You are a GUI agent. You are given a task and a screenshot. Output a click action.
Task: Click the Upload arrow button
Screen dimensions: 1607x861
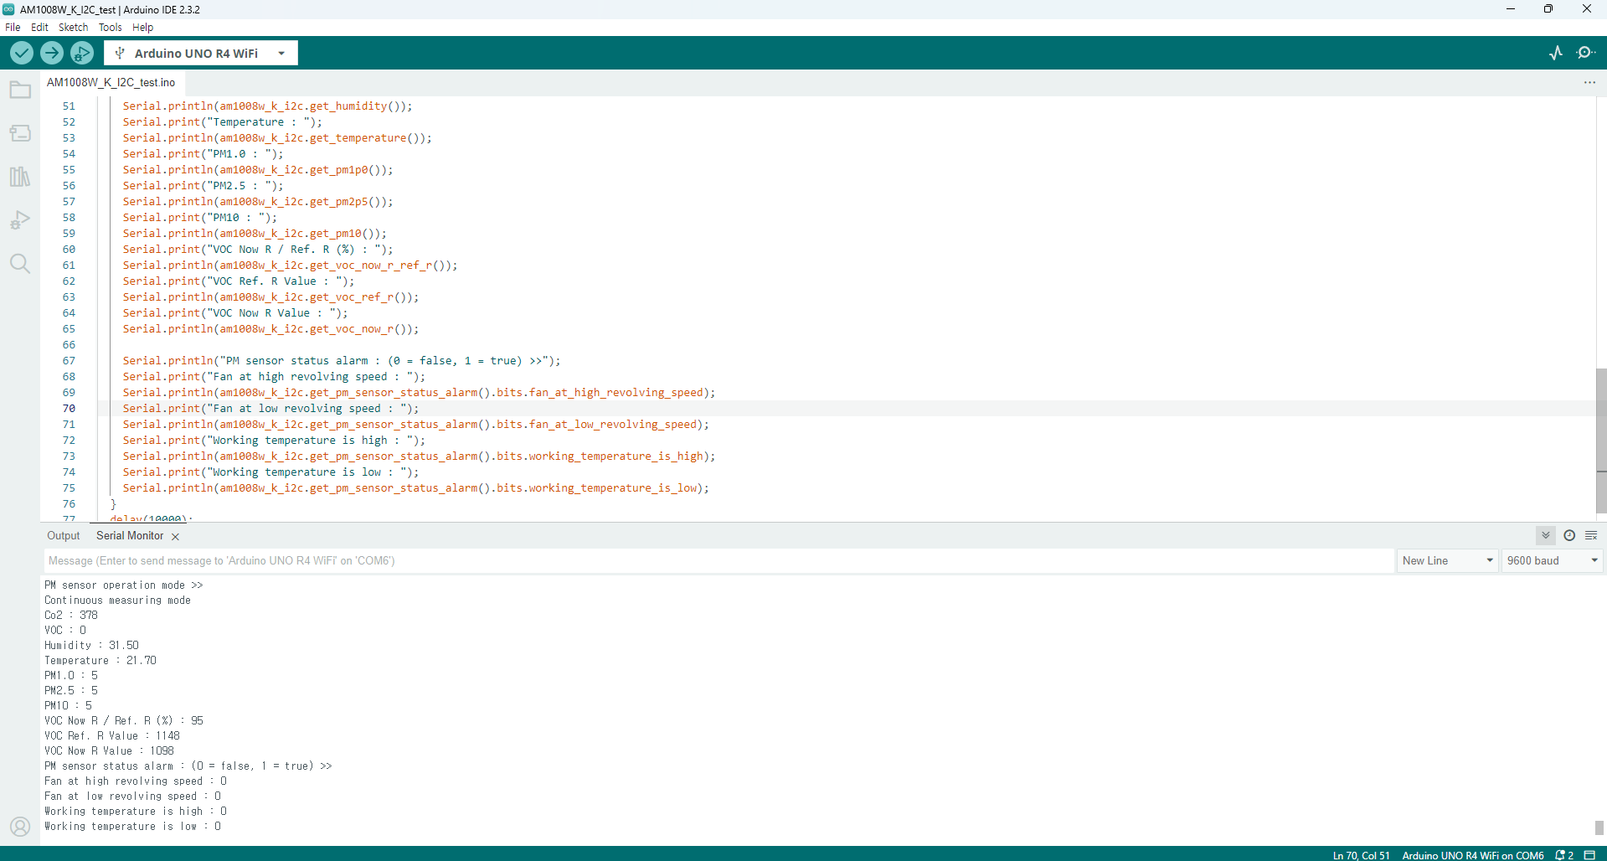pyautogui.click(x=52, y=53)
